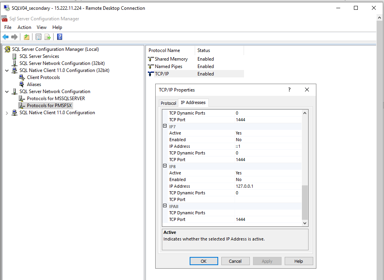384x280 pixels.
Task: Click the Up one level folder icon
Action: point(26,36)
